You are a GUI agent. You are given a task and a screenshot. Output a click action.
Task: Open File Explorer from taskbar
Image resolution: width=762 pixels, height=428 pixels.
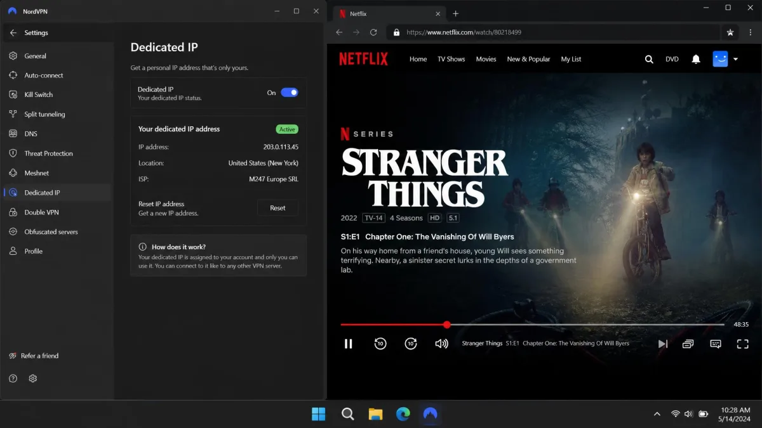375,414
